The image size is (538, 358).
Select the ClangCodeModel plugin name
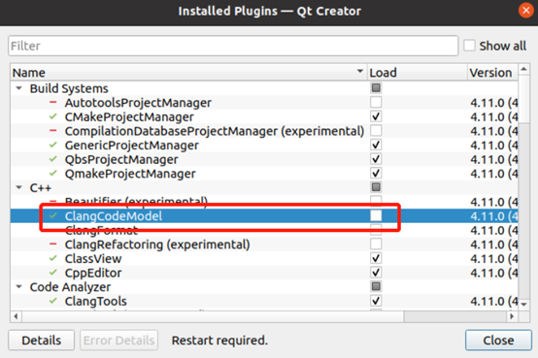point(114,216)
